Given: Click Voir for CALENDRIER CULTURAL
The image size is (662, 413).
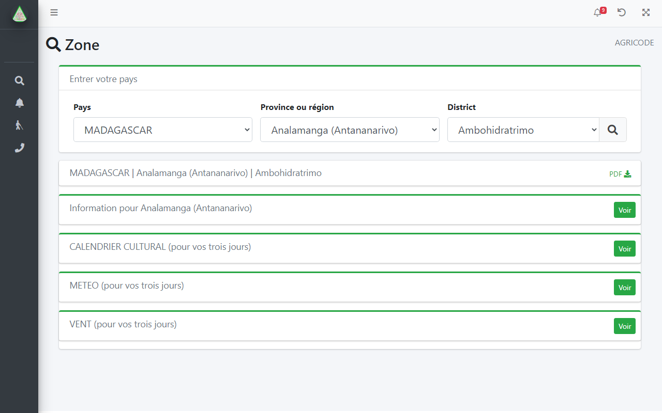Looking at the screenshot, I should [624, 249].
